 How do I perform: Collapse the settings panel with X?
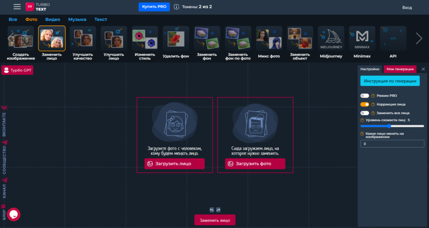coord(423,69)
